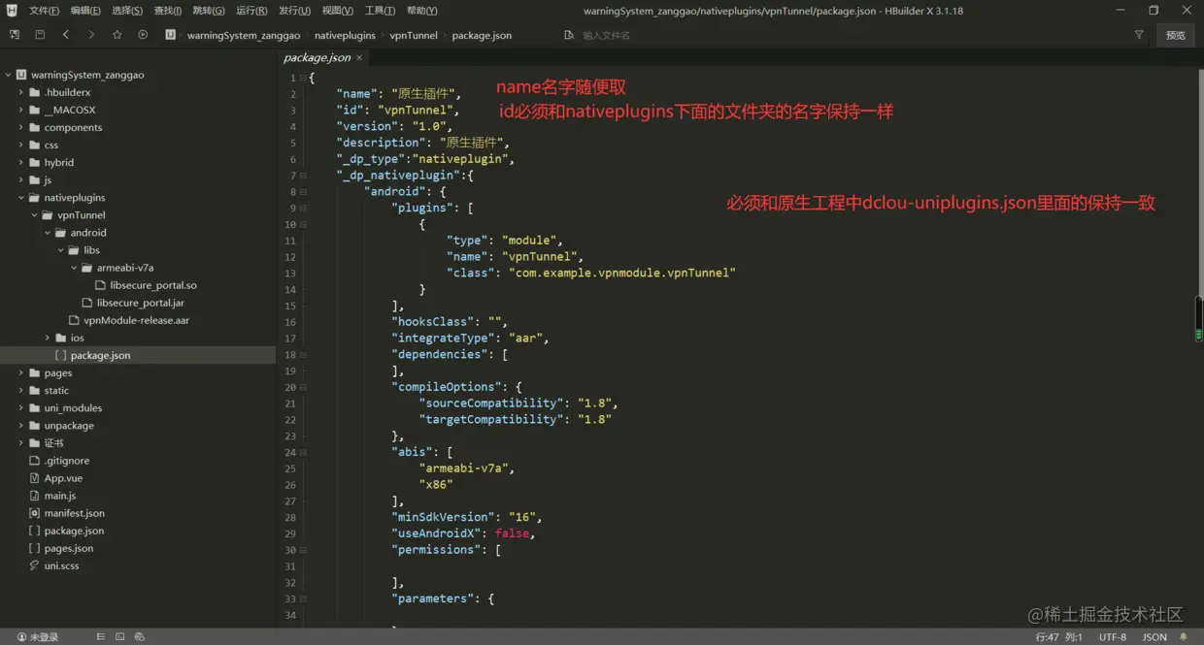
Task: Click the star bookmark toolbar icon
Action: click(x=117, y=35)
